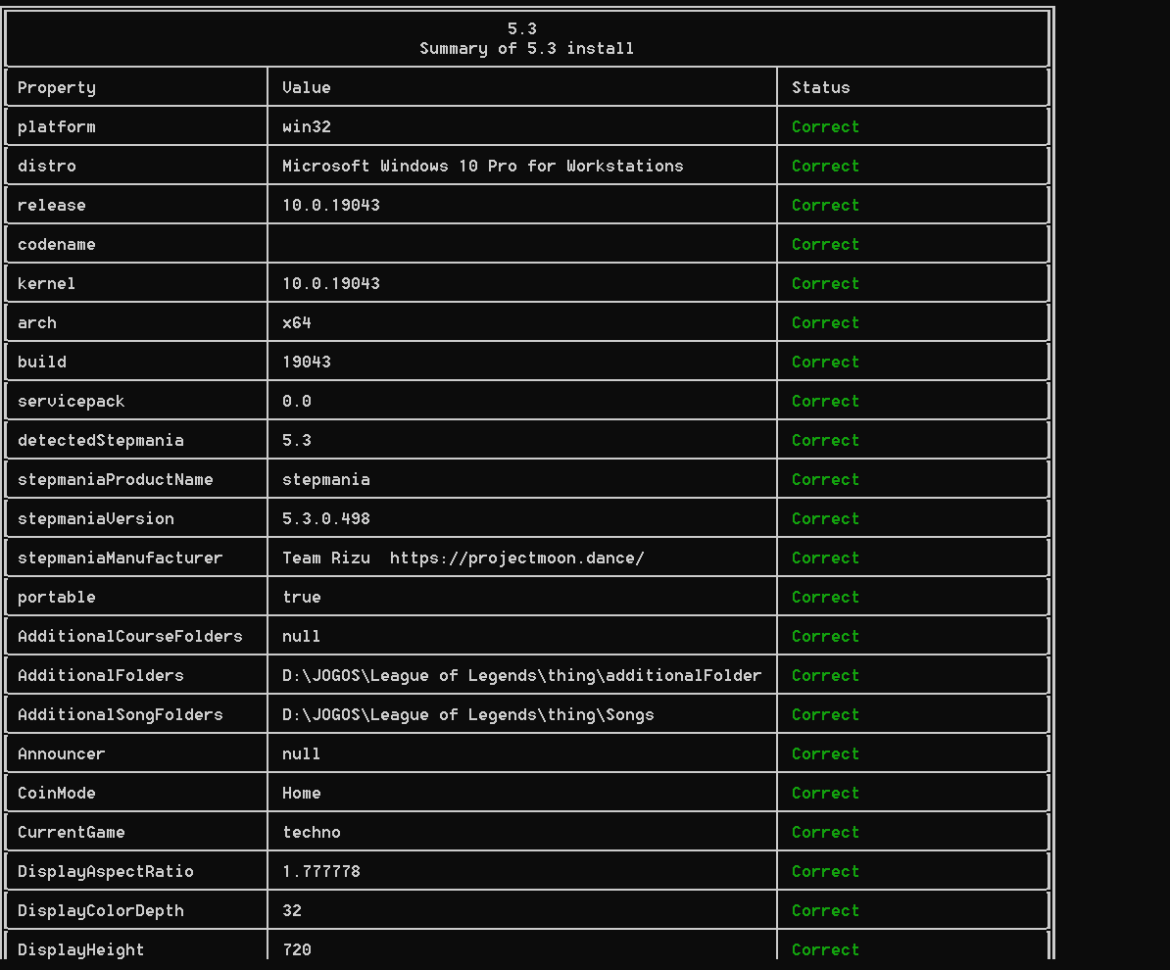Click the build value '19043'

pyautogui.click(x=307, y=362)
